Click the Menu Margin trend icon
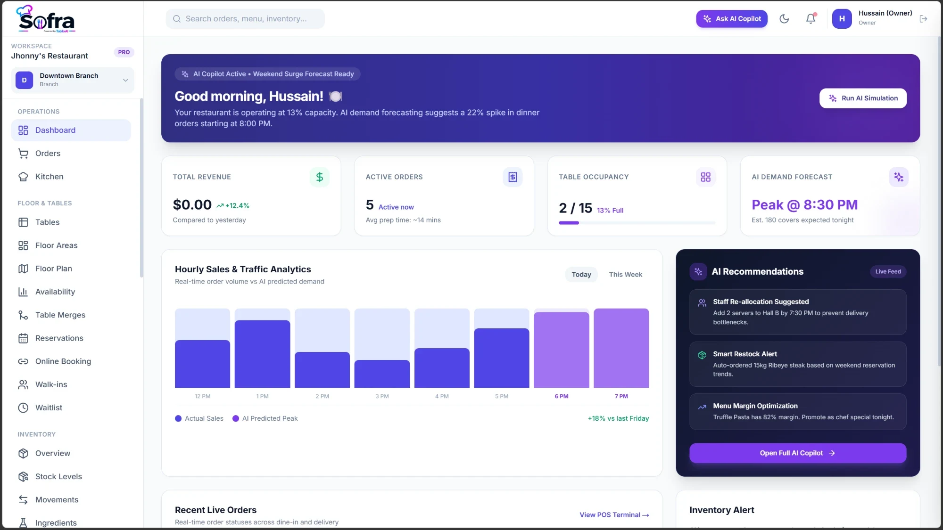 702,407
